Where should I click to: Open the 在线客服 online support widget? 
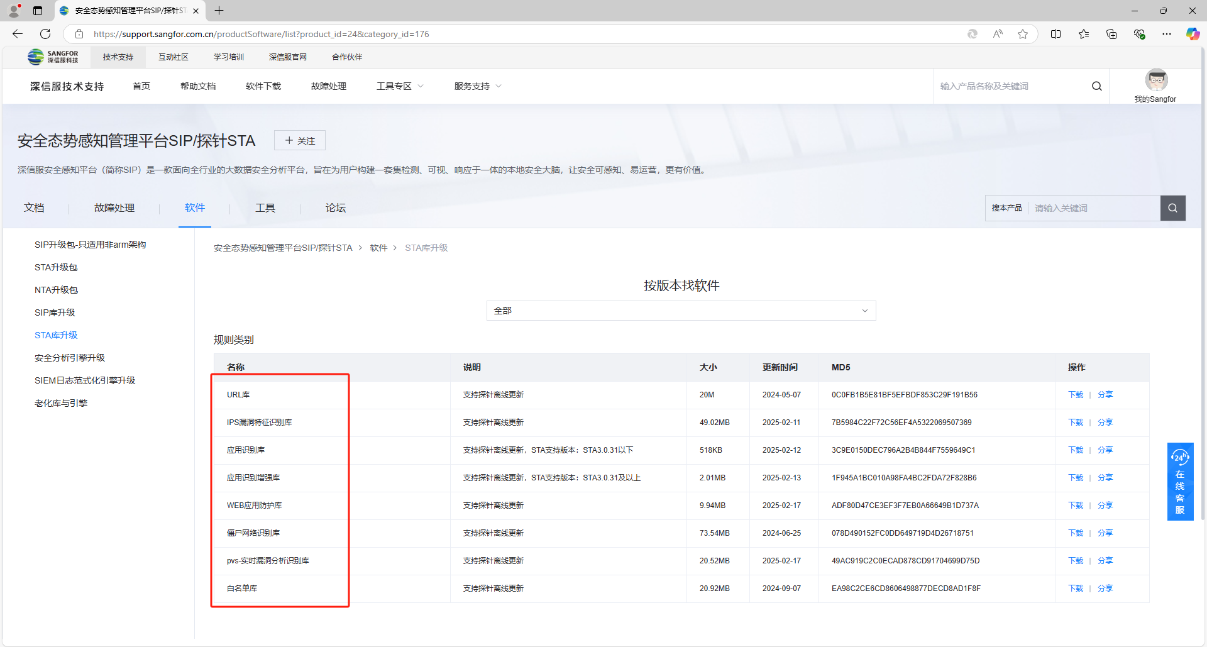tap(1180, 482)
